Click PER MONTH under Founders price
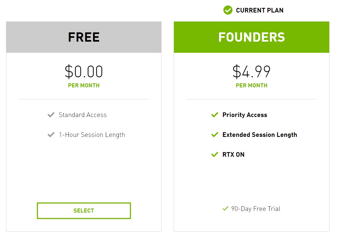Image resolution: width=337 pixels, height=246 pixels. click(252, 85)
